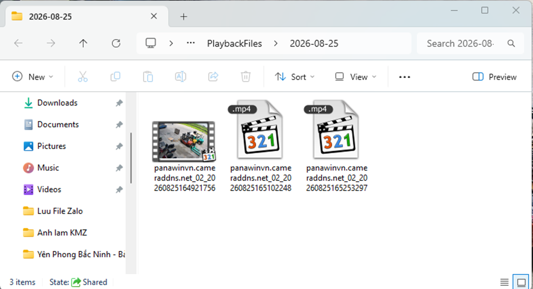Image resolution: width=533 pixels, height=289 pixels.
Task: Open a new tab with plus button
Action: click(184, 16)
